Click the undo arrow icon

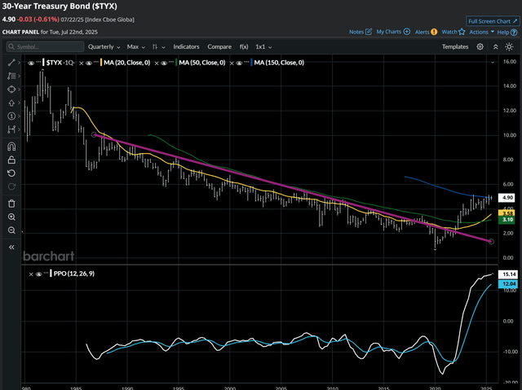pos(11,173)
